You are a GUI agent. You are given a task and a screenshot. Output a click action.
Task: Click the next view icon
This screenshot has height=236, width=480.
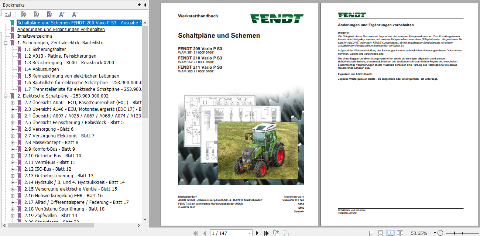pyautogui.click(x=285, y=233)
